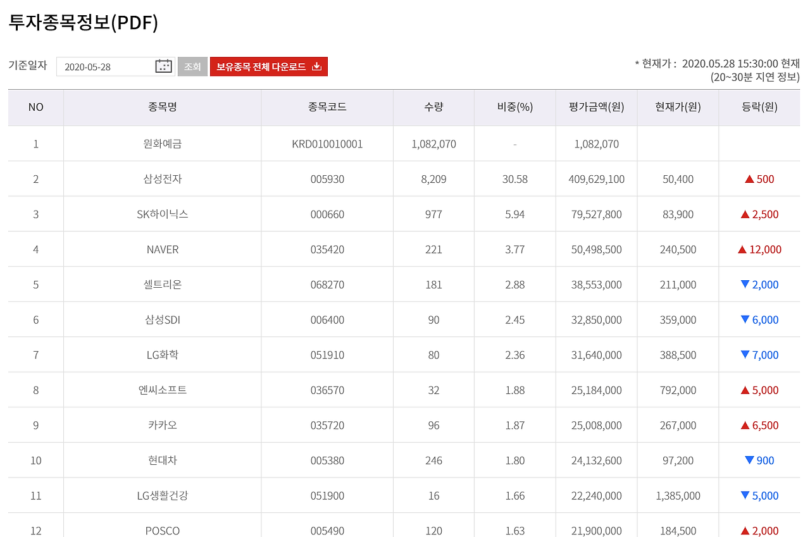Click the 비중(%) column header
The height and width of the screenshot is (537, 810).
[x=515, y=108]
